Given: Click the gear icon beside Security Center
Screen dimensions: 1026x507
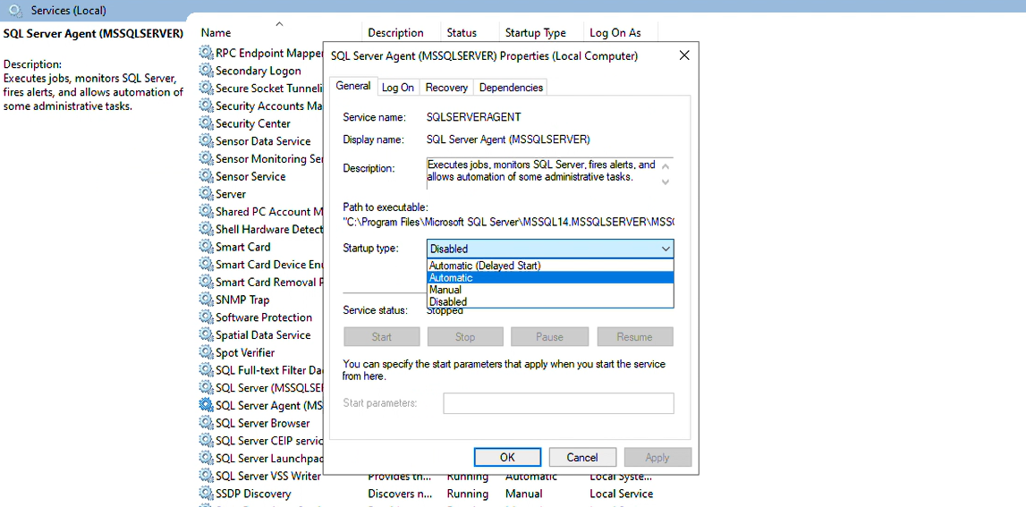Looking at the screenshot, I should click(x=206, y=123).
